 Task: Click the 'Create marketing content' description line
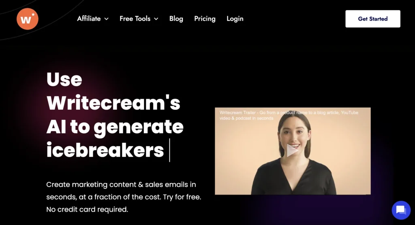click(121, 185)
